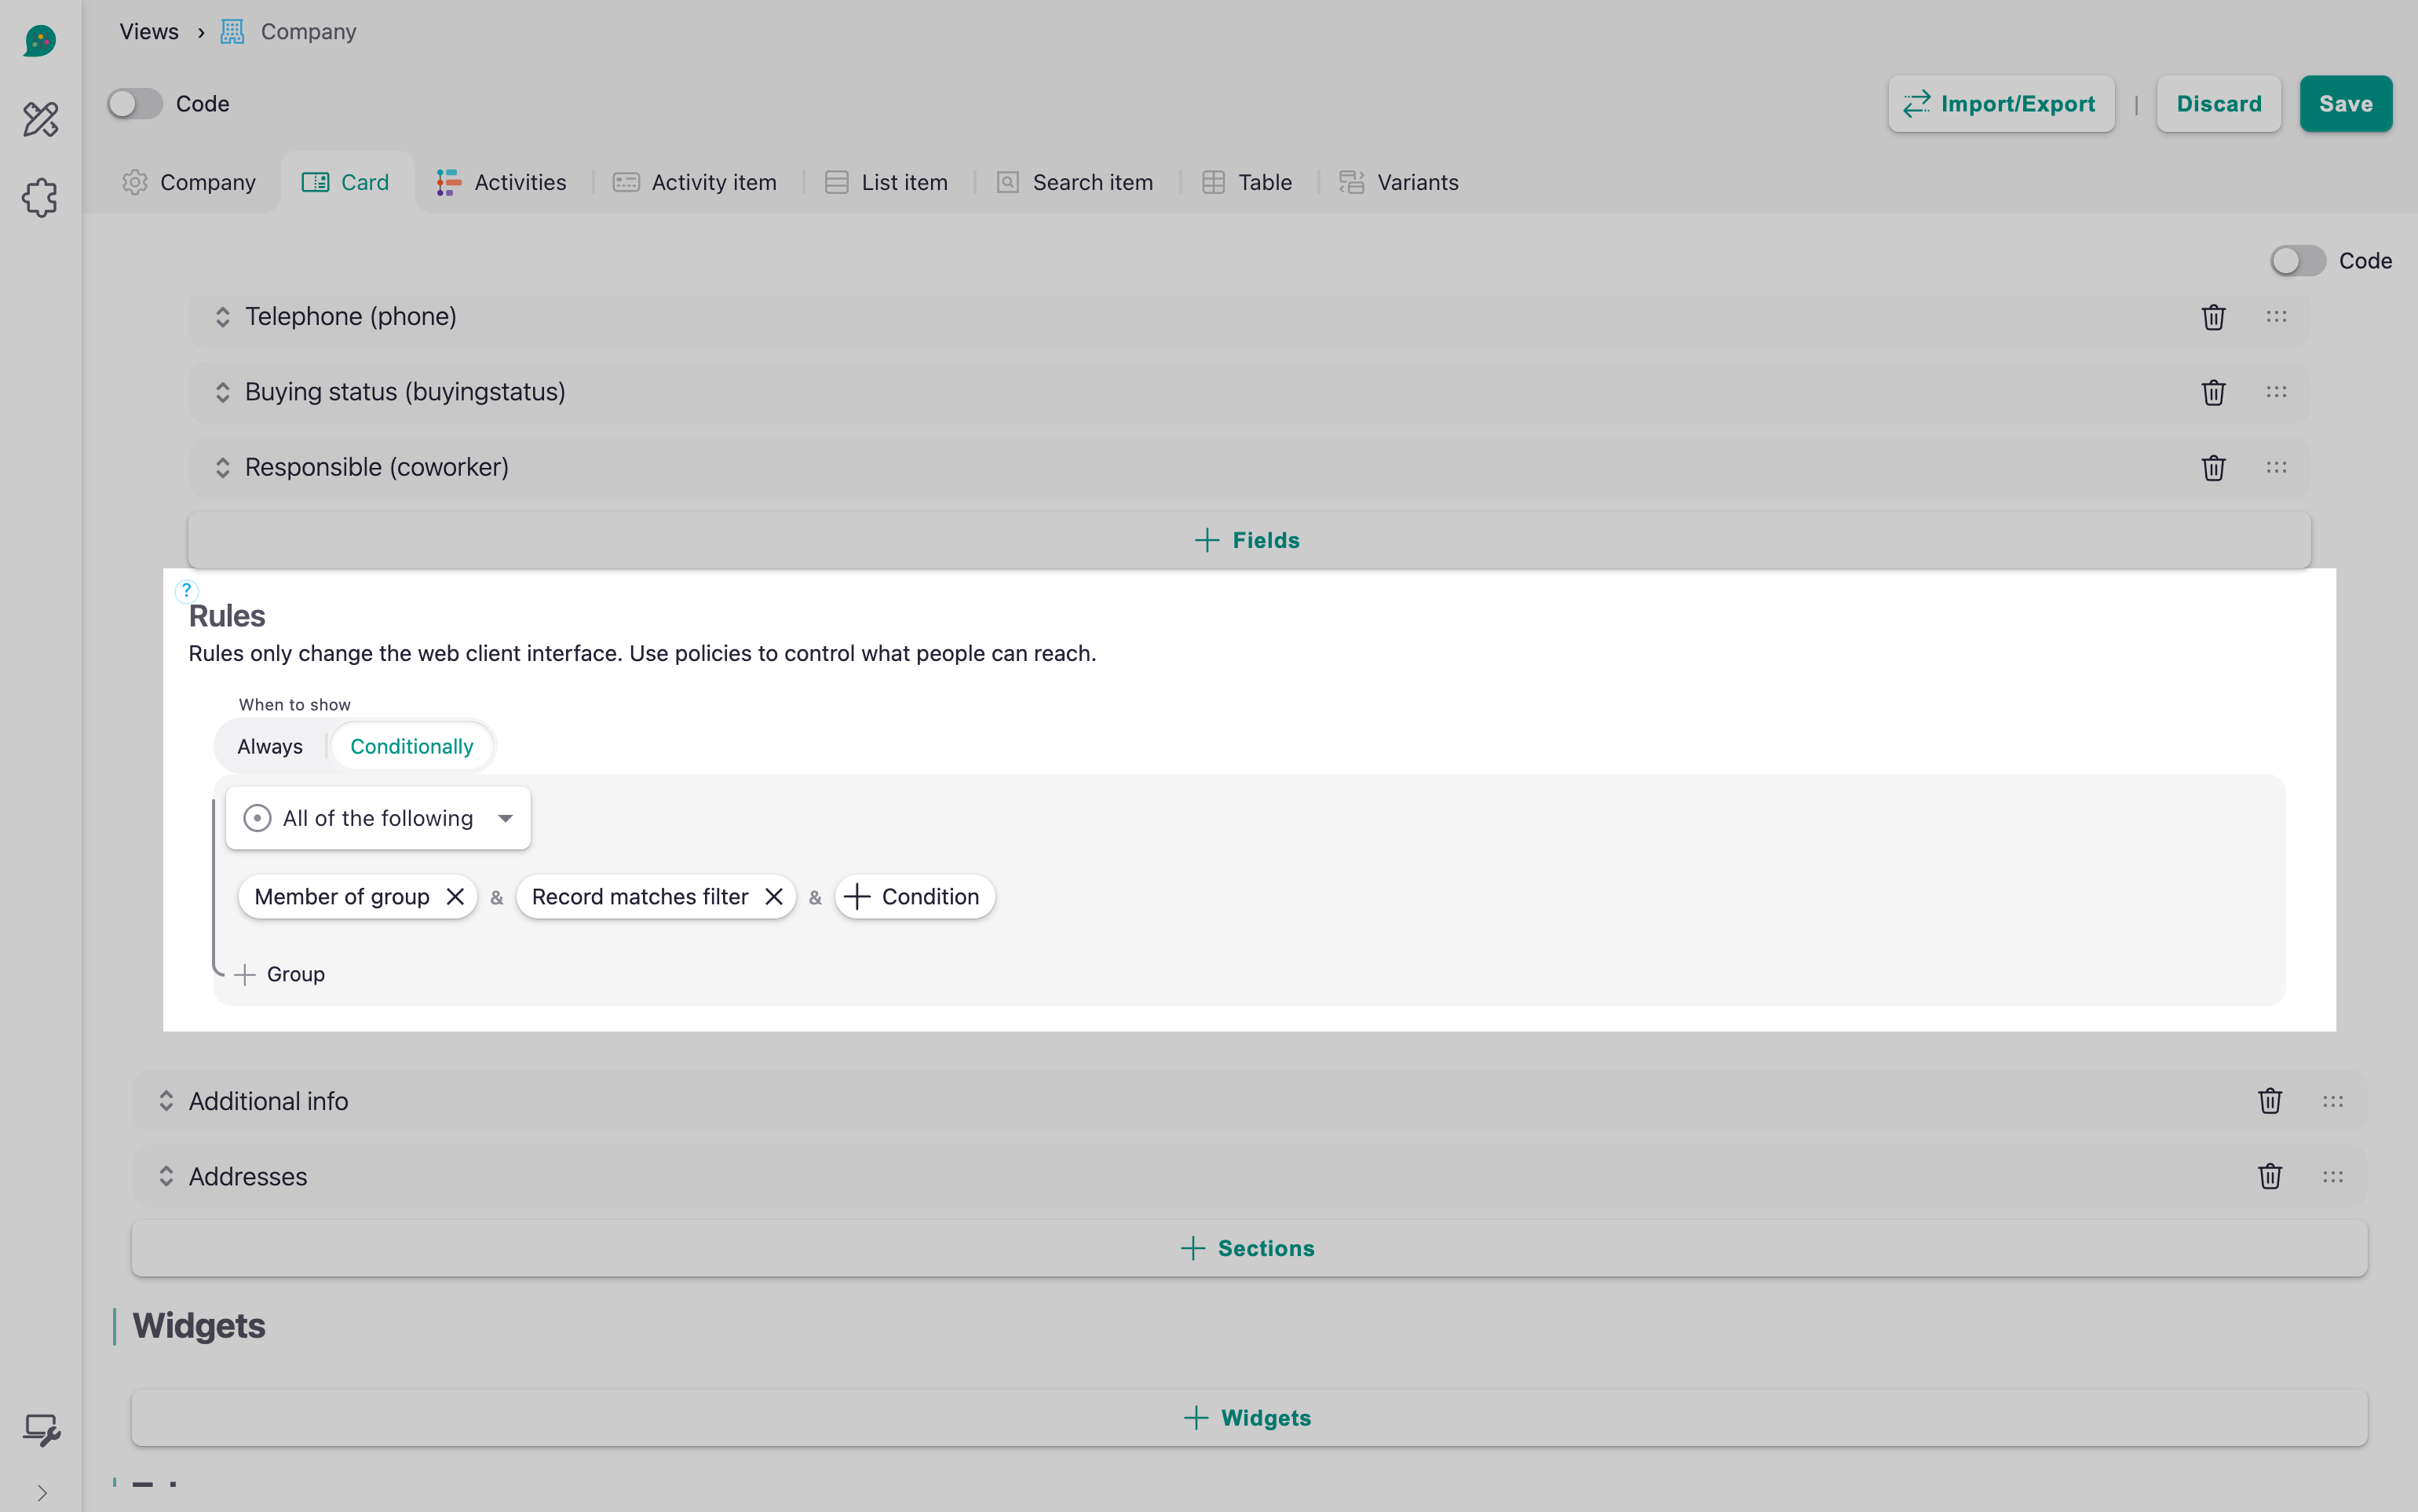
Task: Click the Company building icon in breadcrumb
Action: coord(232,32)
